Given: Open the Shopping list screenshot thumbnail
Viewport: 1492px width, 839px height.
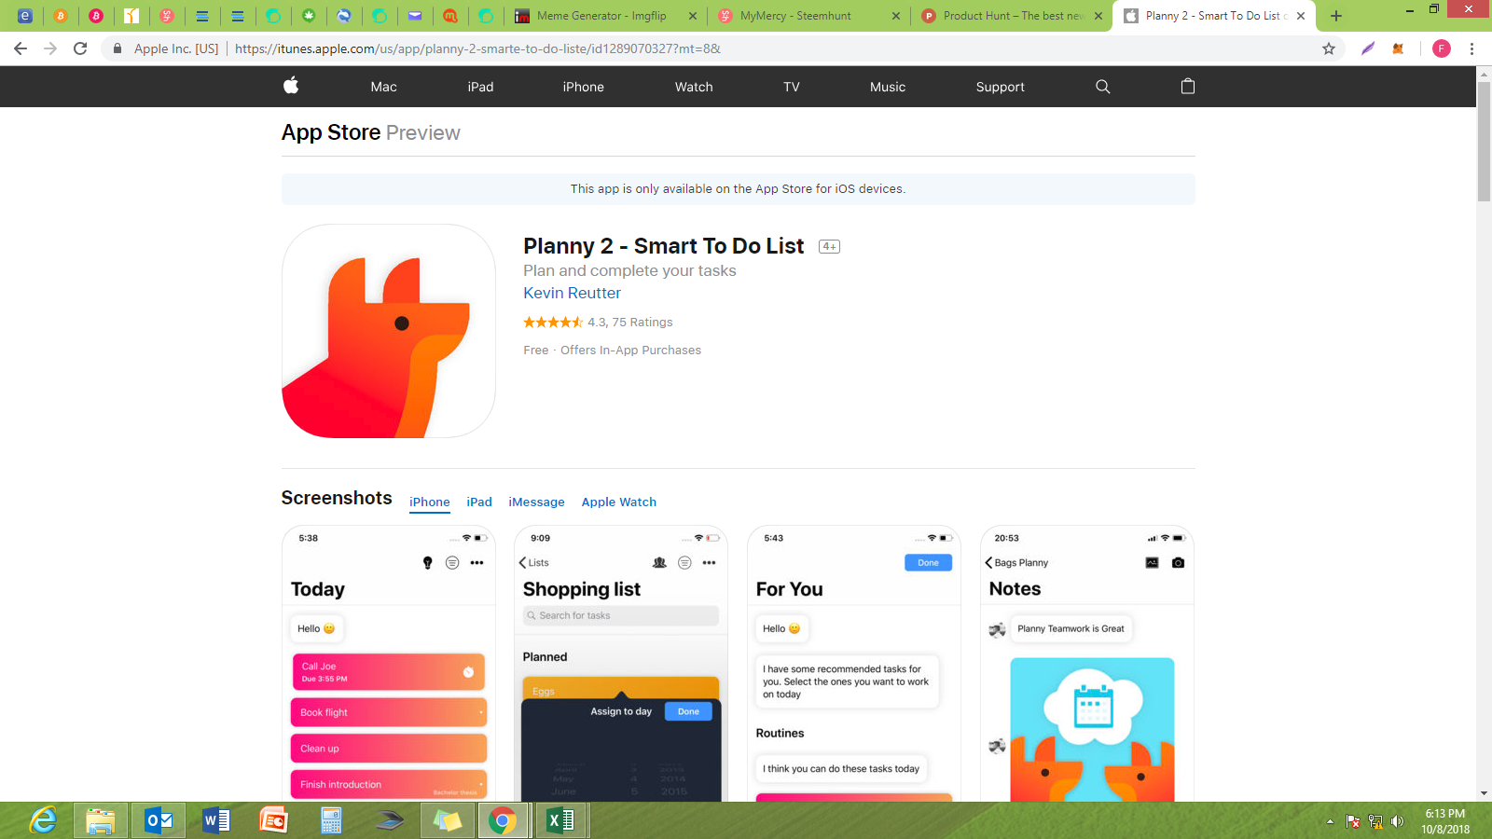Looking at the screenshot, I should coord(621,663).
